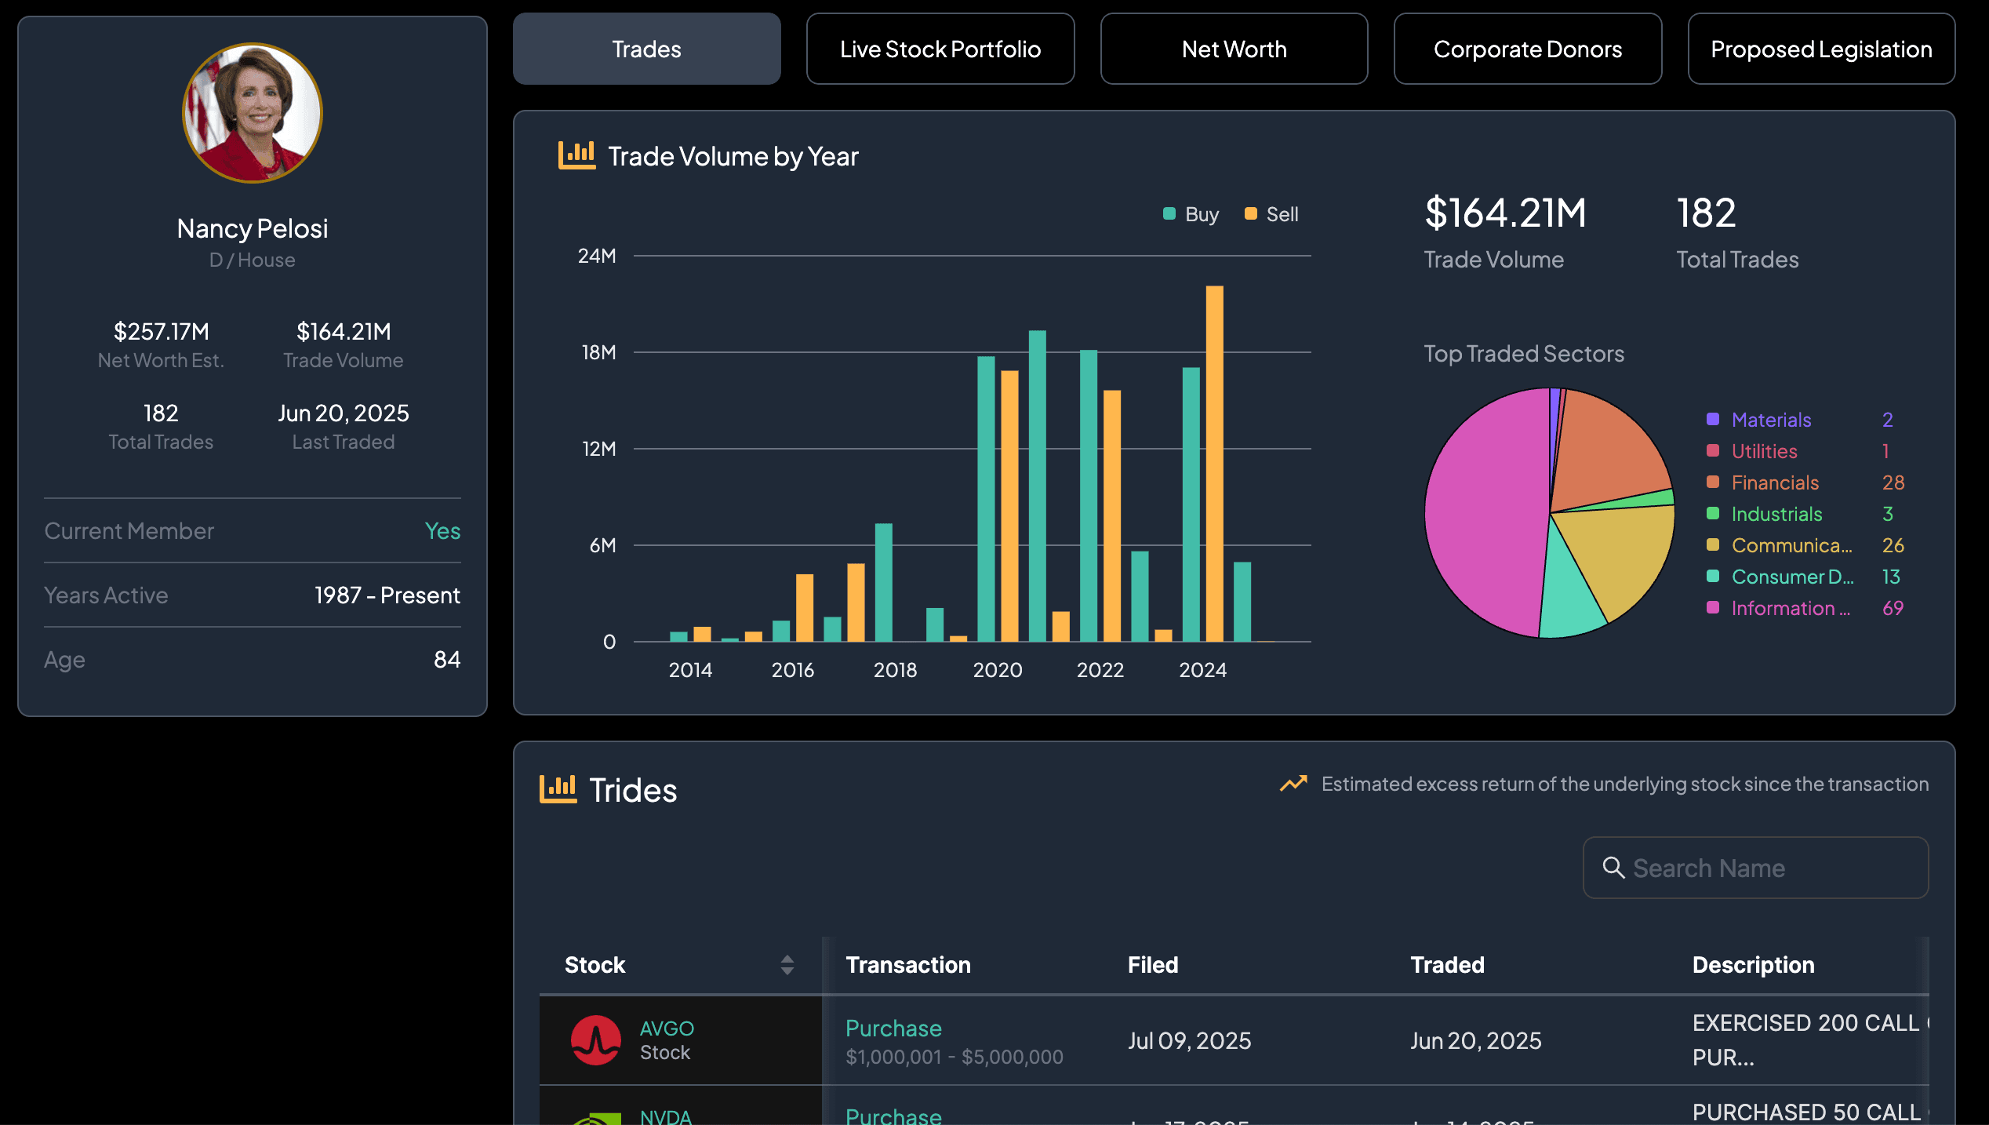Click the magnifier icon in the search field

(1613, 868)
